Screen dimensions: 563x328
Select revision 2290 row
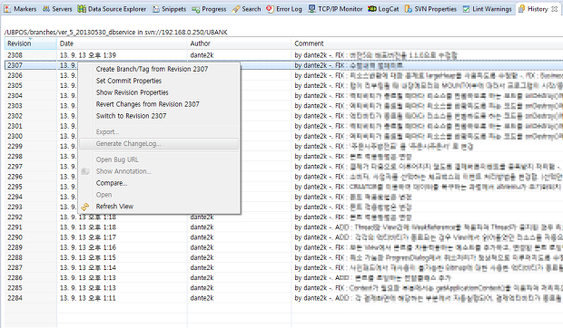pyautogui.click(x=283, y=237)
